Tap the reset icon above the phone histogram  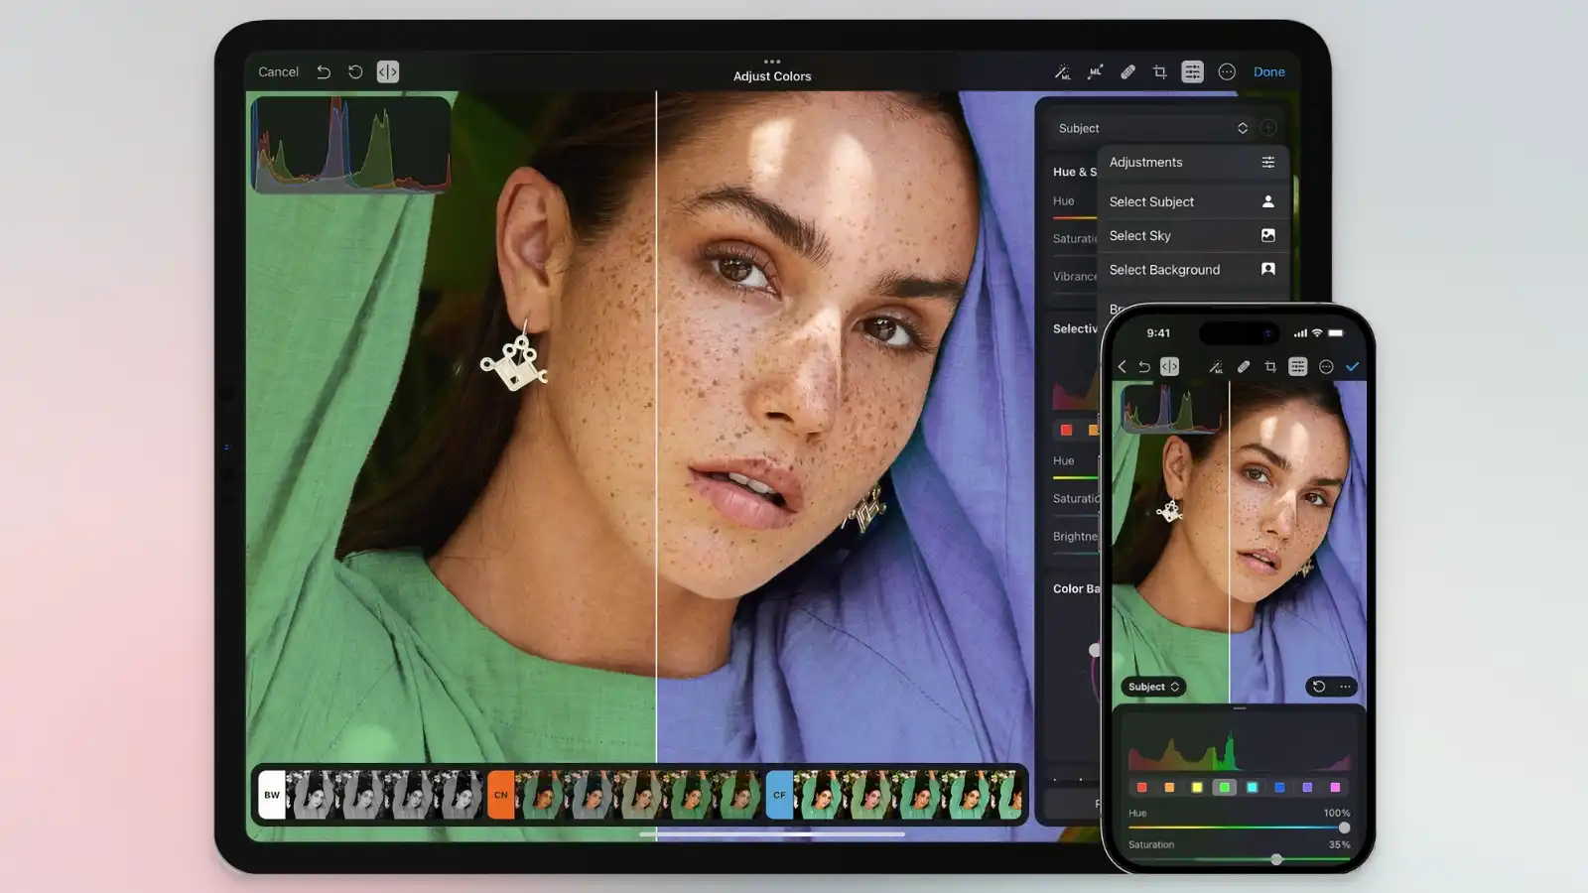tap(1318, 687)
